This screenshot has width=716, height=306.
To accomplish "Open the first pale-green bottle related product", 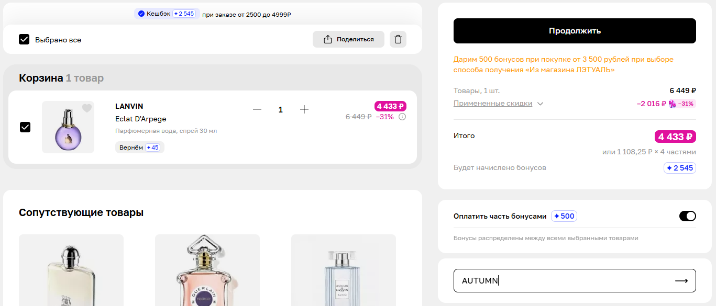I will (71, 270).
